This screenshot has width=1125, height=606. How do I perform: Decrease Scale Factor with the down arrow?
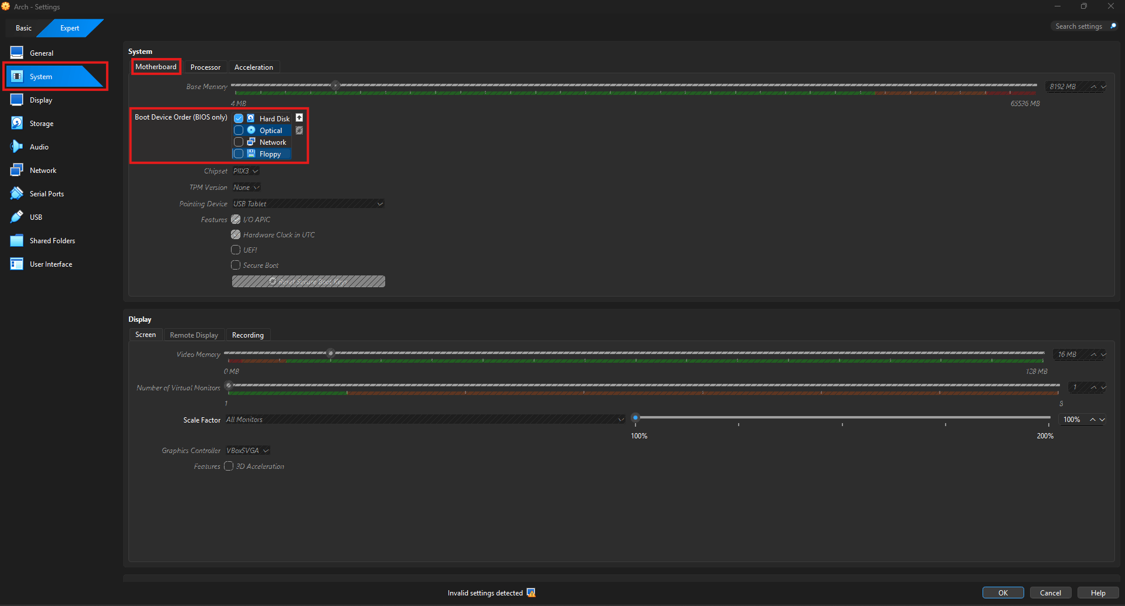1102,420
